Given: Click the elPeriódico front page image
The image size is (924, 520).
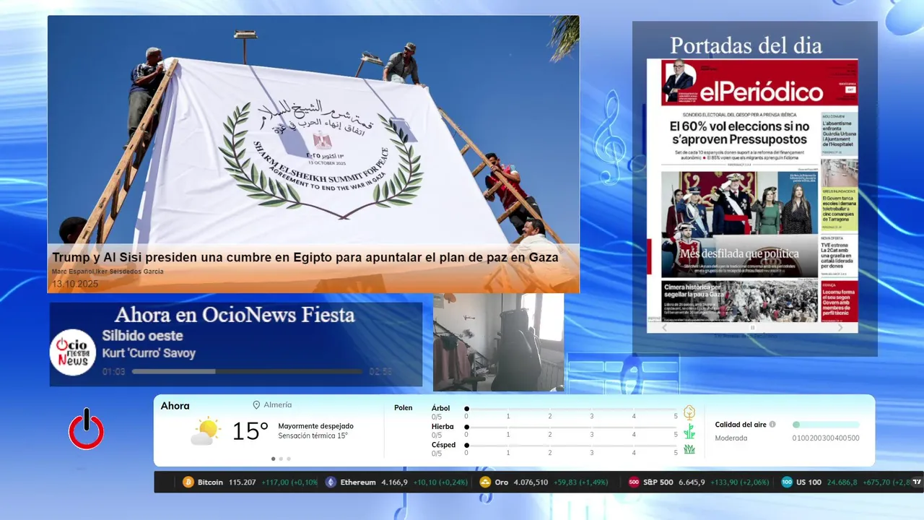Looking at the screenshot, I should (752, 190).
